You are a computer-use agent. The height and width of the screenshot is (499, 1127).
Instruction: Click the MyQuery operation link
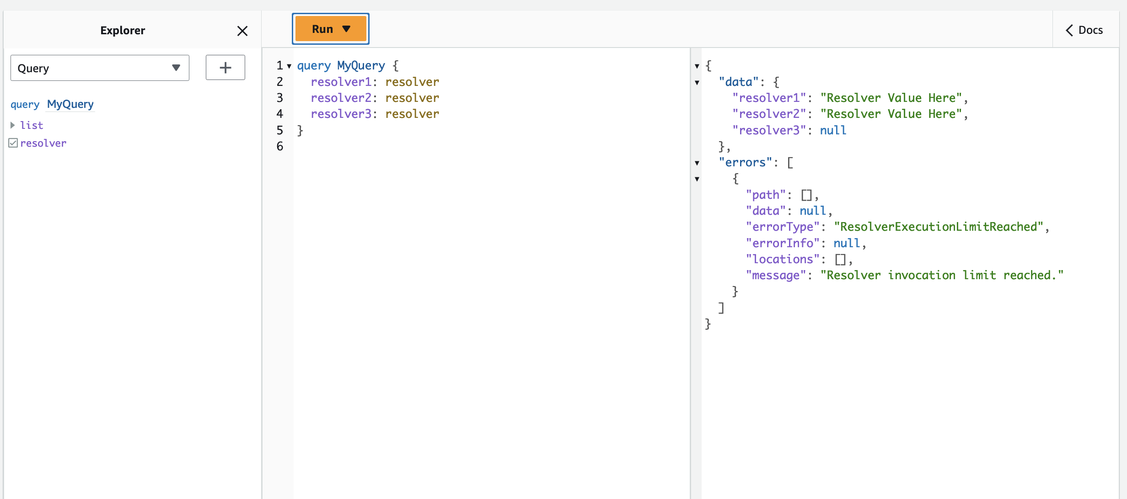(x=70, y=104)
